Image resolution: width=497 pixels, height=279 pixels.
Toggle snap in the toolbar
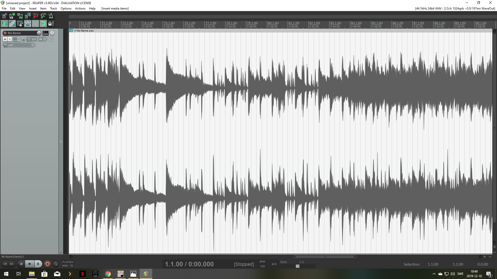pyautogui.click(x=43, y=24)
